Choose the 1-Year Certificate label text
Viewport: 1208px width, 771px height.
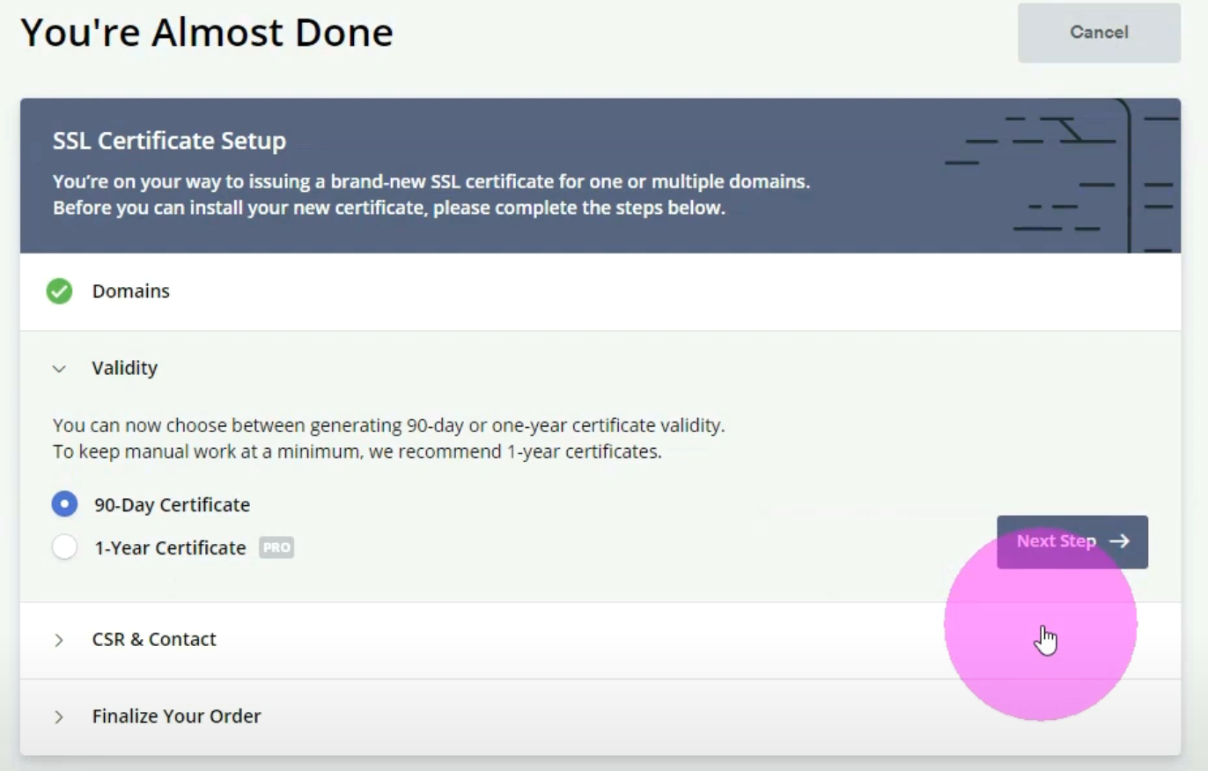[x=170, y=547]
